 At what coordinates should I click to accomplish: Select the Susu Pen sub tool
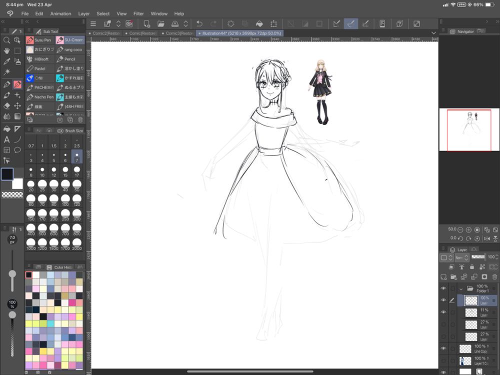(x=40, y=40)
